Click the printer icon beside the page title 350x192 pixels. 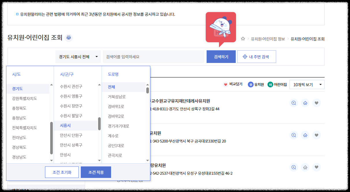click(68, 38)
